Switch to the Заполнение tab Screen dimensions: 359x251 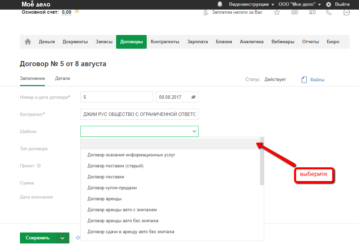click(32, 79)
